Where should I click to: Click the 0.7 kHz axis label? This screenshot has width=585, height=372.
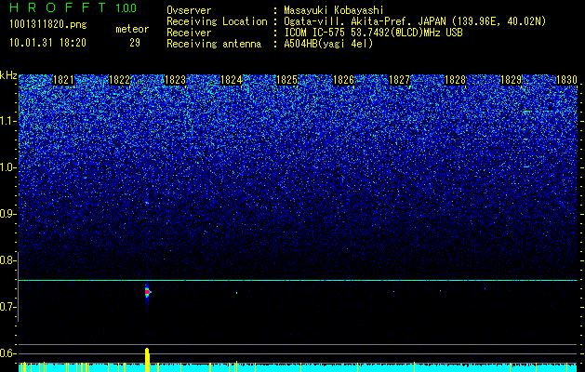[x=7, y=307]
